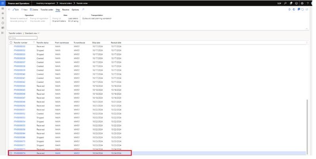Open Recent clock icon in sidebar
Screen dimensions: 316x159
(x=3, y=23)
